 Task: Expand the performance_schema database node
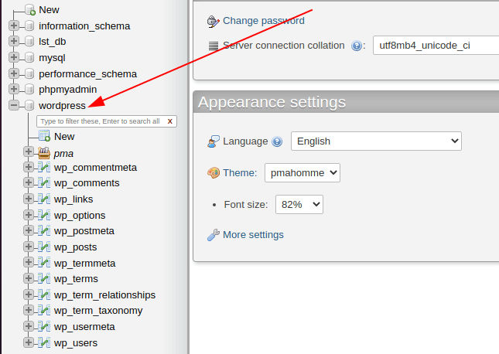14,73
